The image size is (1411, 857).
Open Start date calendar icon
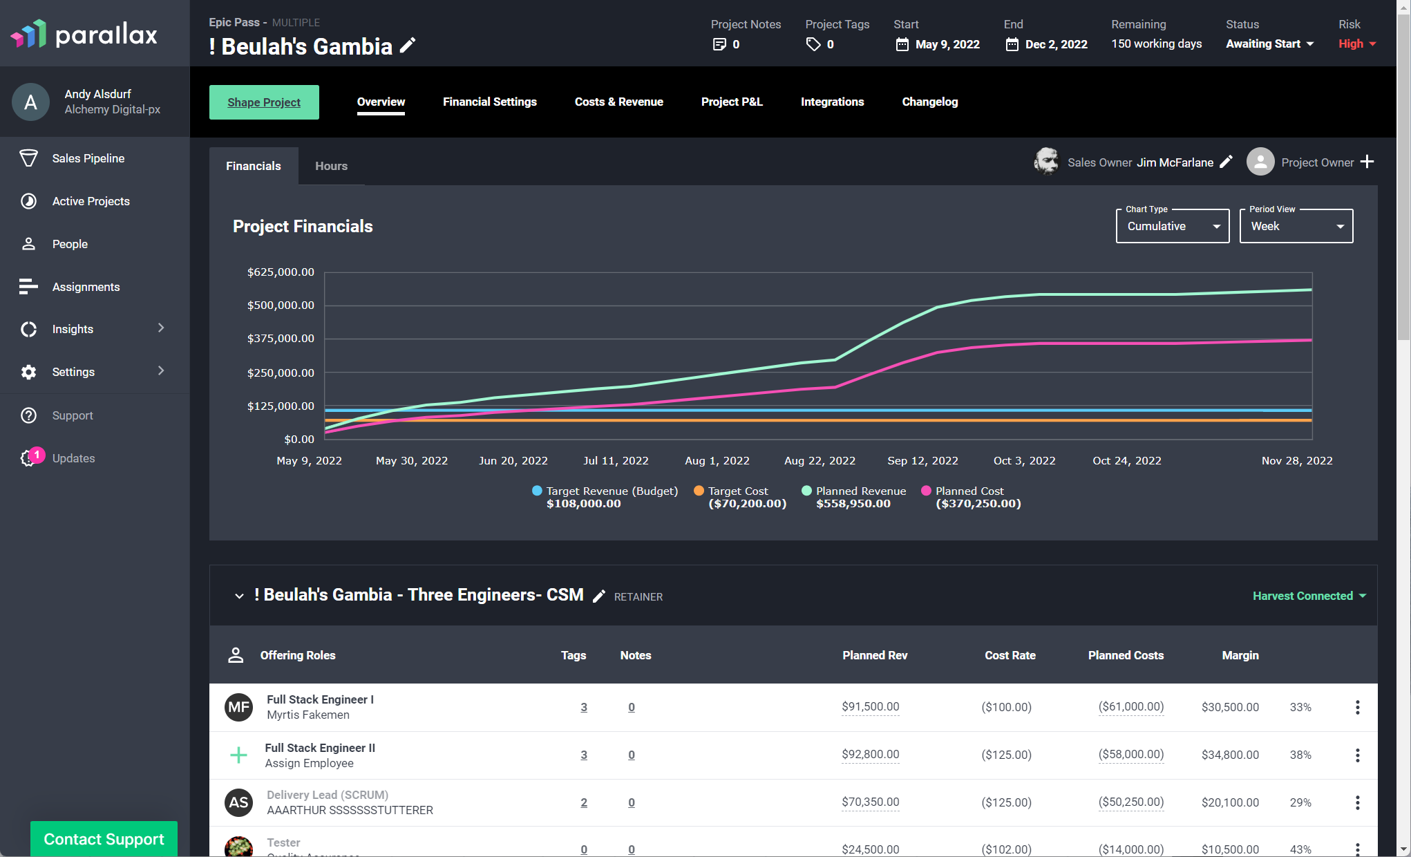[x=902, y=44]
